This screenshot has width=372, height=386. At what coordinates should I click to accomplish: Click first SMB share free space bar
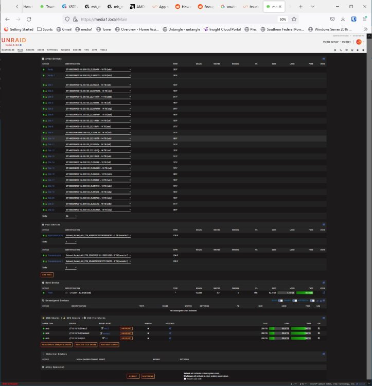click(301, 328)
